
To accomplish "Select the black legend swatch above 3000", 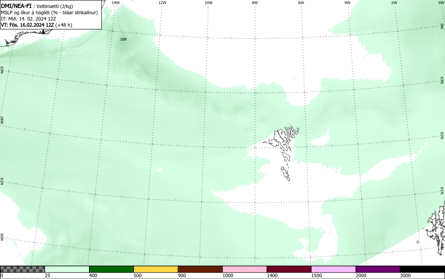I will tap(422, 269).
